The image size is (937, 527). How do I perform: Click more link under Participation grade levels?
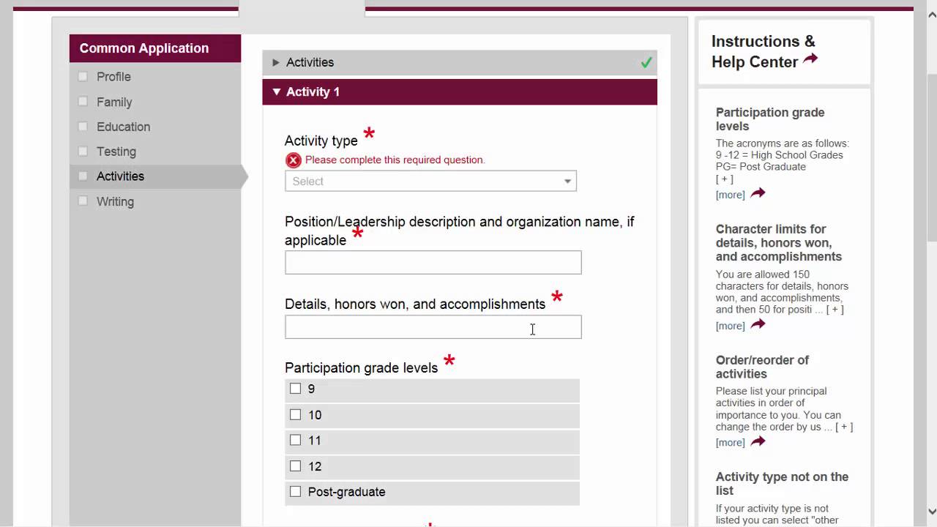pyautogui.click(x=730, y=195)
